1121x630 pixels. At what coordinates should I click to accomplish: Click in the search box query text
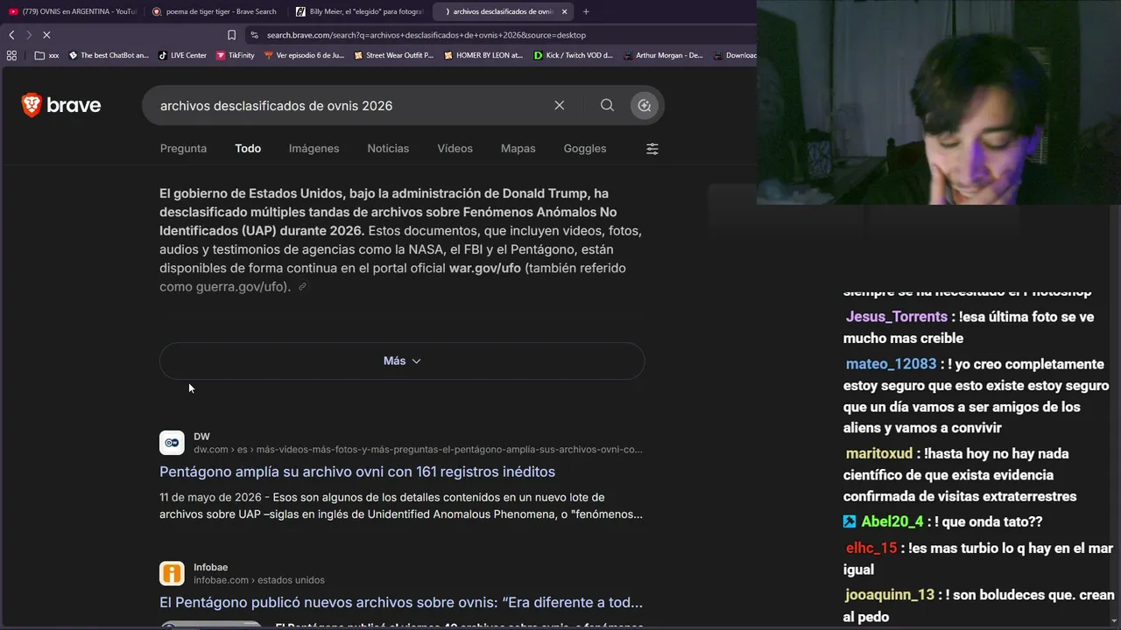coord(276,106)
